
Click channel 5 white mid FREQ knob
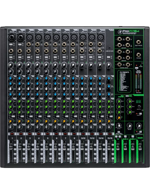(46, 89)
